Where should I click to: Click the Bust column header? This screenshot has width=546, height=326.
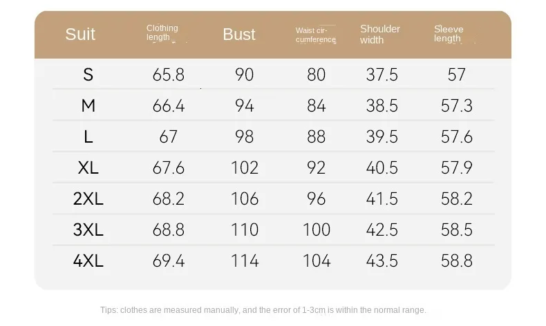coord(239,34)
